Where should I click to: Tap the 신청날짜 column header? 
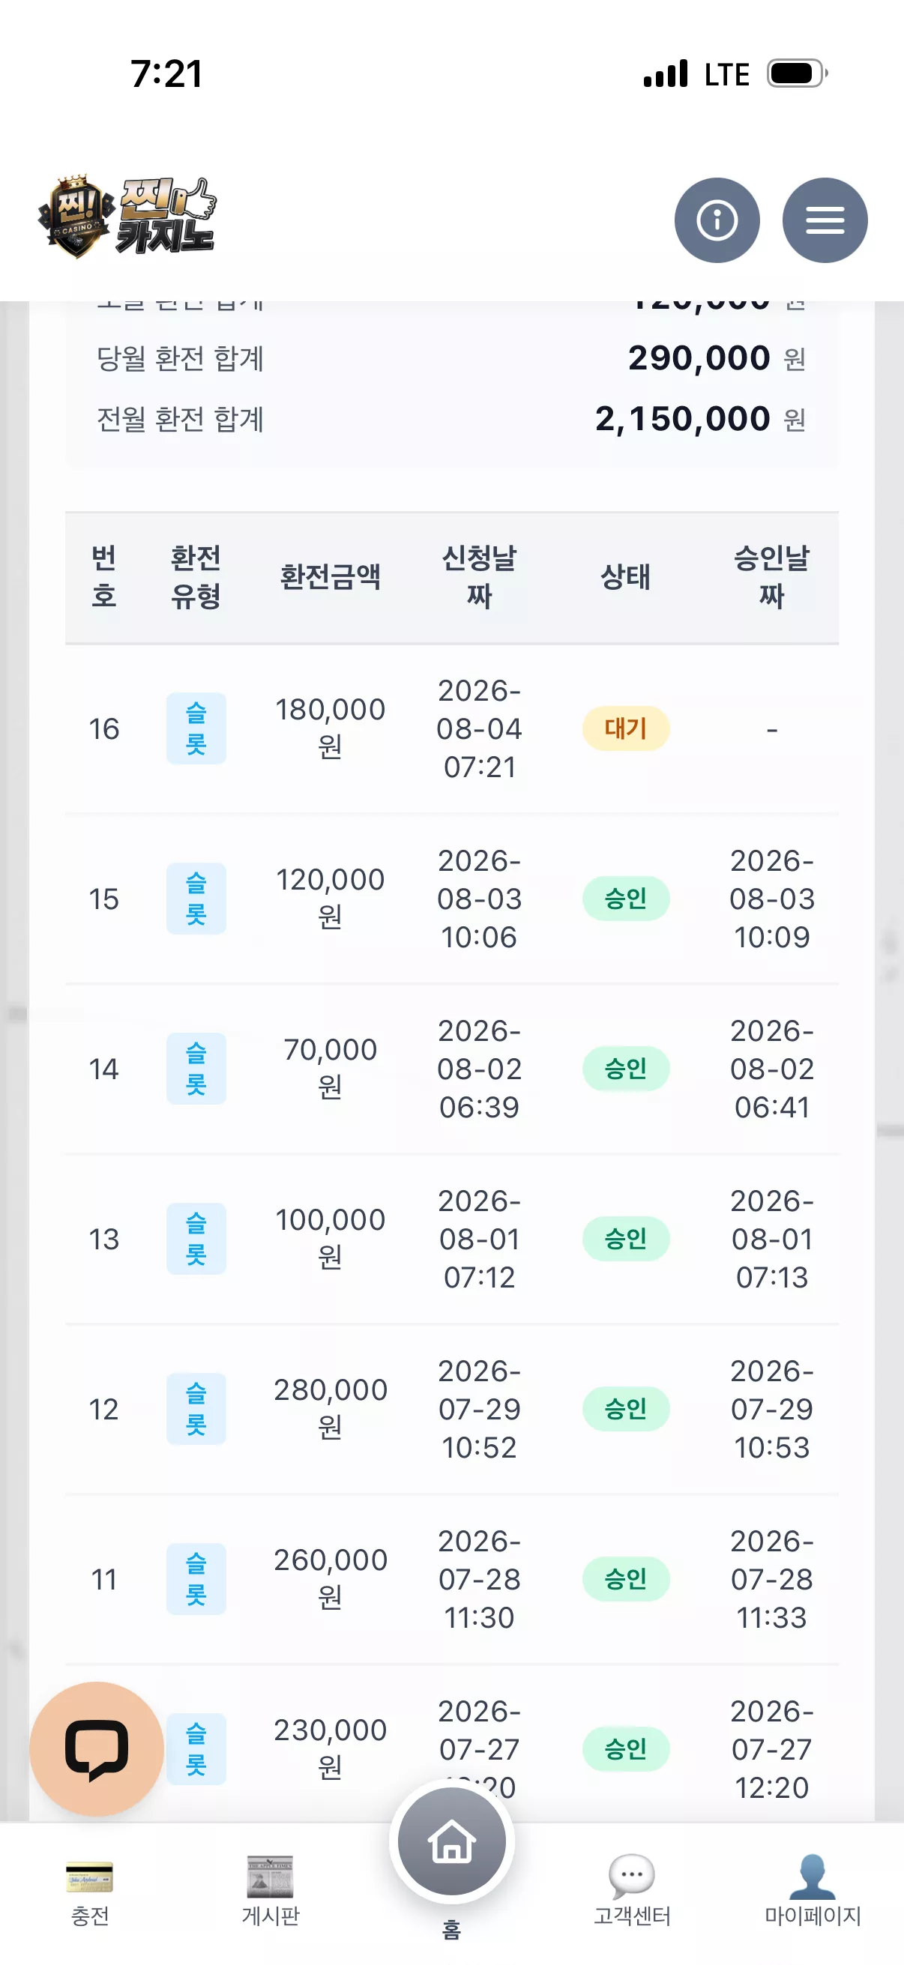coord(479,577)
